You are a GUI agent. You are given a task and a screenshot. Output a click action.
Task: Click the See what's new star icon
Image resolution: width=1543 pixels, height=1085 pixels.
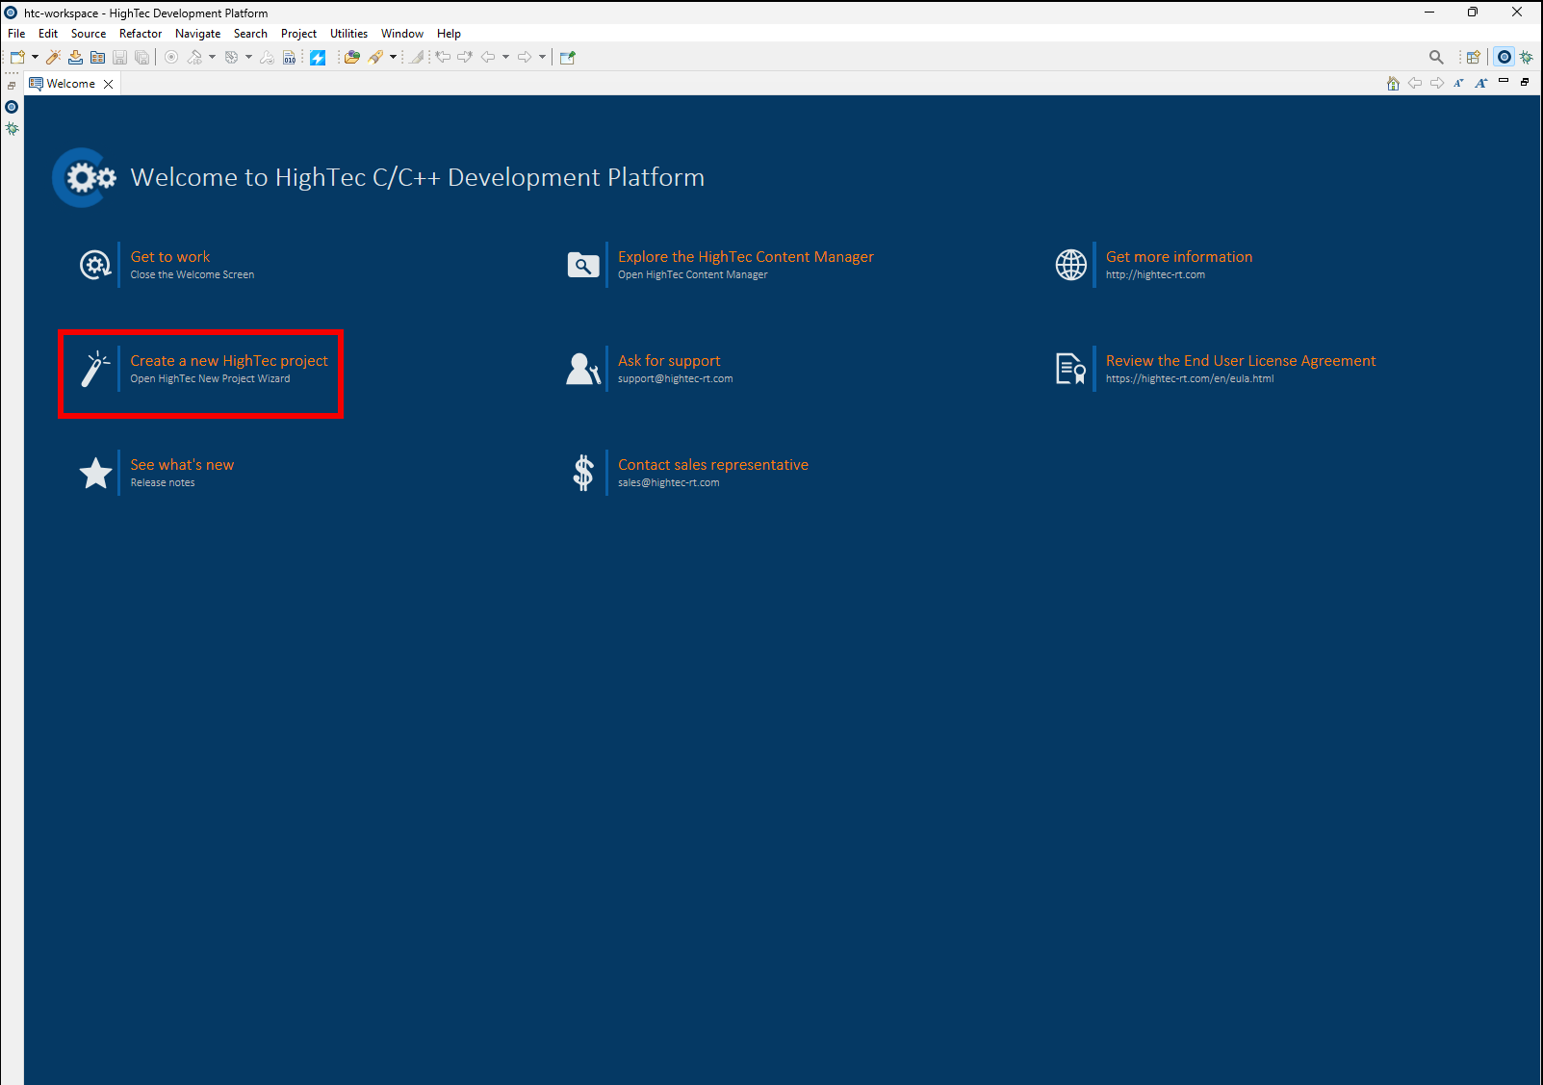[x=95, y=473]
